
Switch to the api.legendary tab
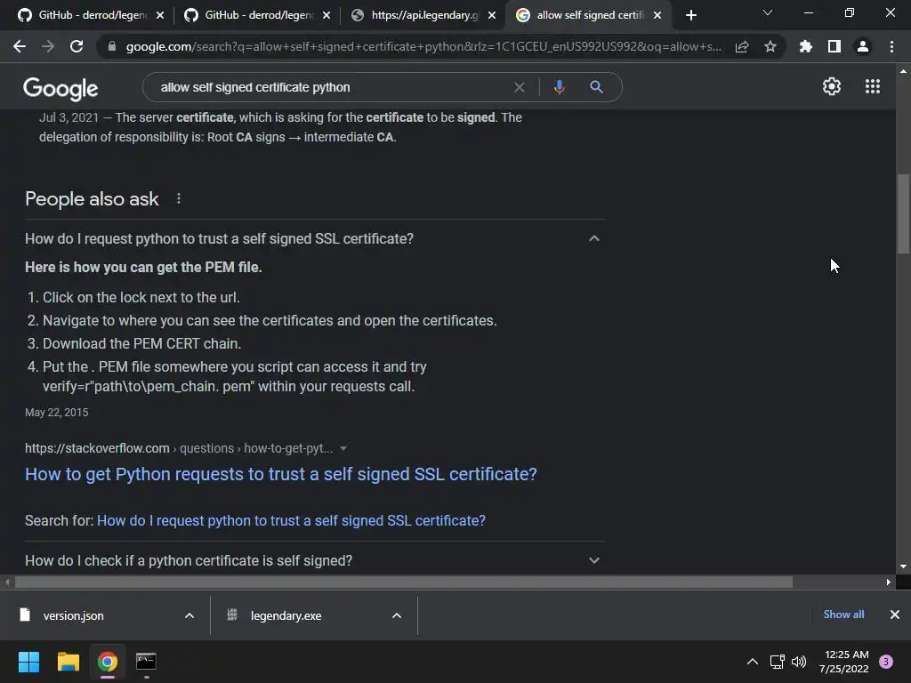[x=423, y=15]
